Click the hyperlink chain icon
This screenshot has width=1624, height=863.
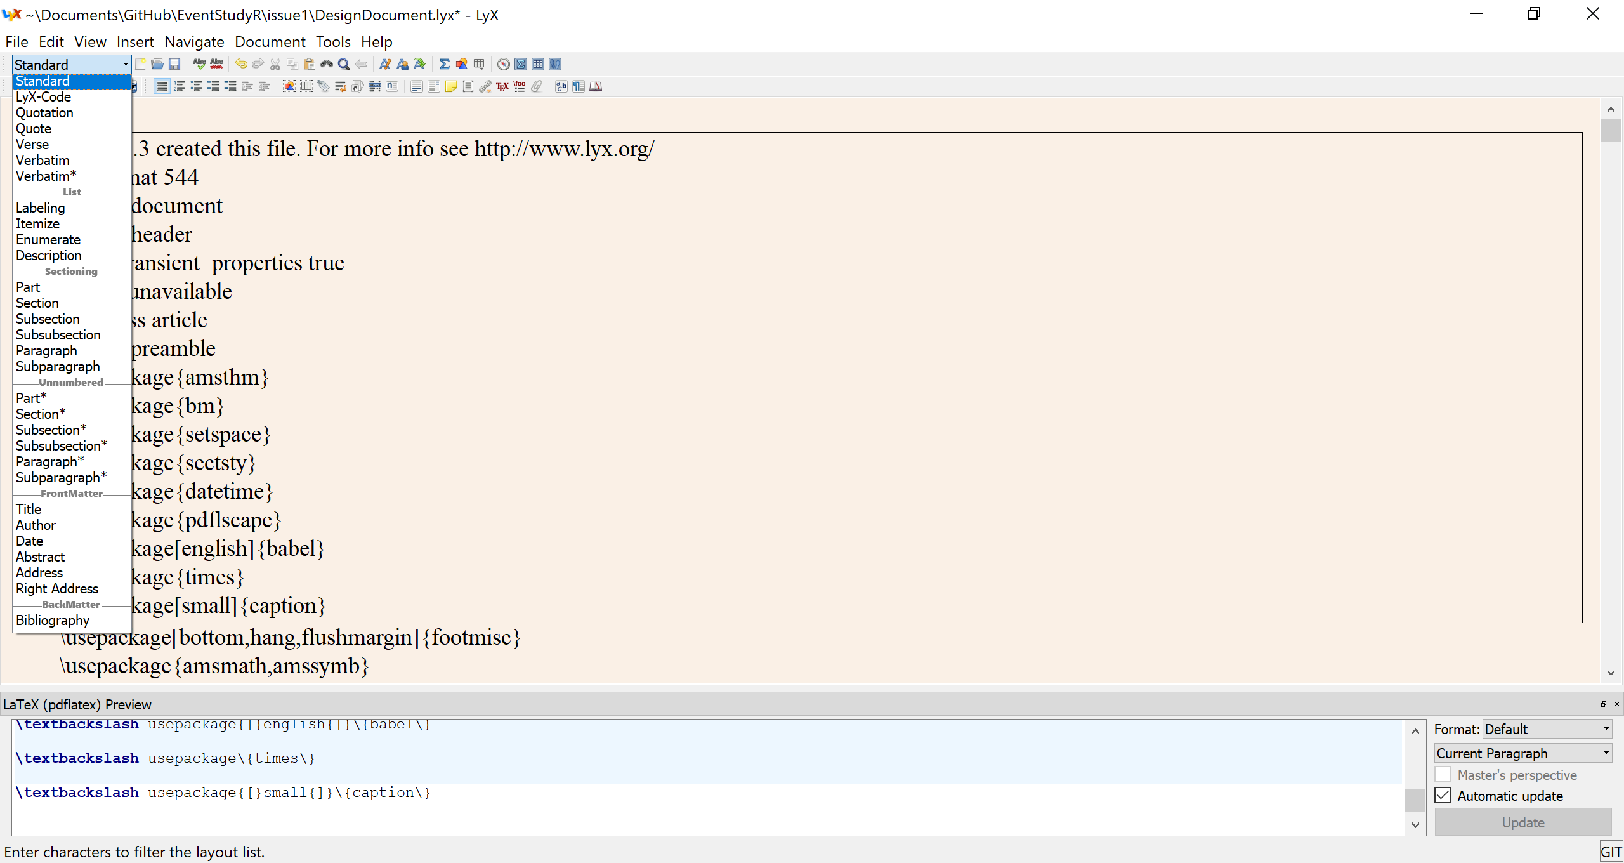(x=486, y=86)
